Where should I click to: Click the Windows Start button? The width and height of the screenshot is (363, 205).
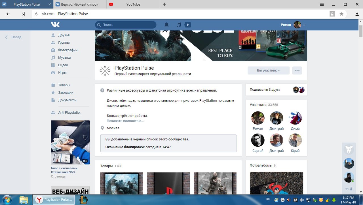6,200
